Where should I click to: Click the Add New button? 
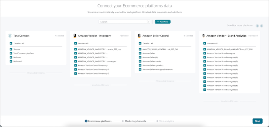(x=163, y=22)
